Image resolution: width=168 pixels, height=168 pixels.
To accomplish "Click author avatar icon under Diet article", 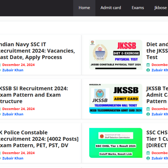I will point(148,70).
